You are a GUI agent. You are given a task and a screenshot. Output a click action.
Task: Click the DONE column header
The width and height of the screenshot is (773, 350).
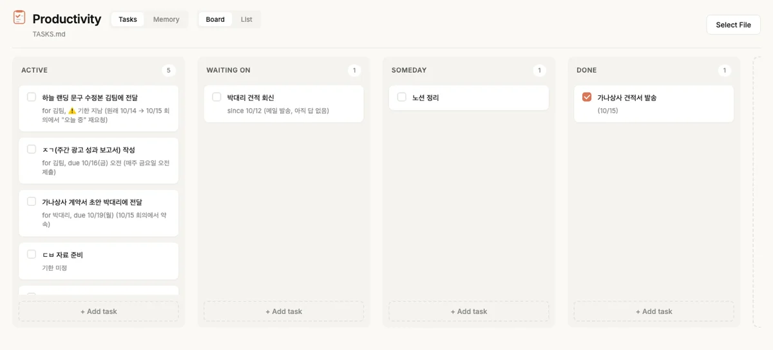point(587,70)
